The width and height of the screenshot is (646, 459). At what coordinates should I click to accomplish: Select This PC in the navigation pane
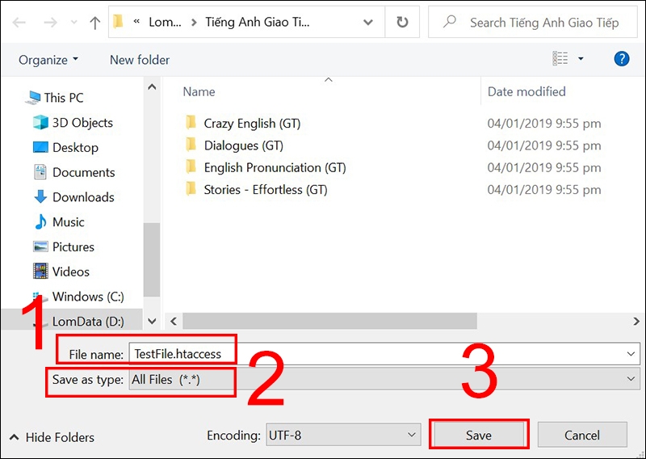pyautogui.click(x=64, y=98)
